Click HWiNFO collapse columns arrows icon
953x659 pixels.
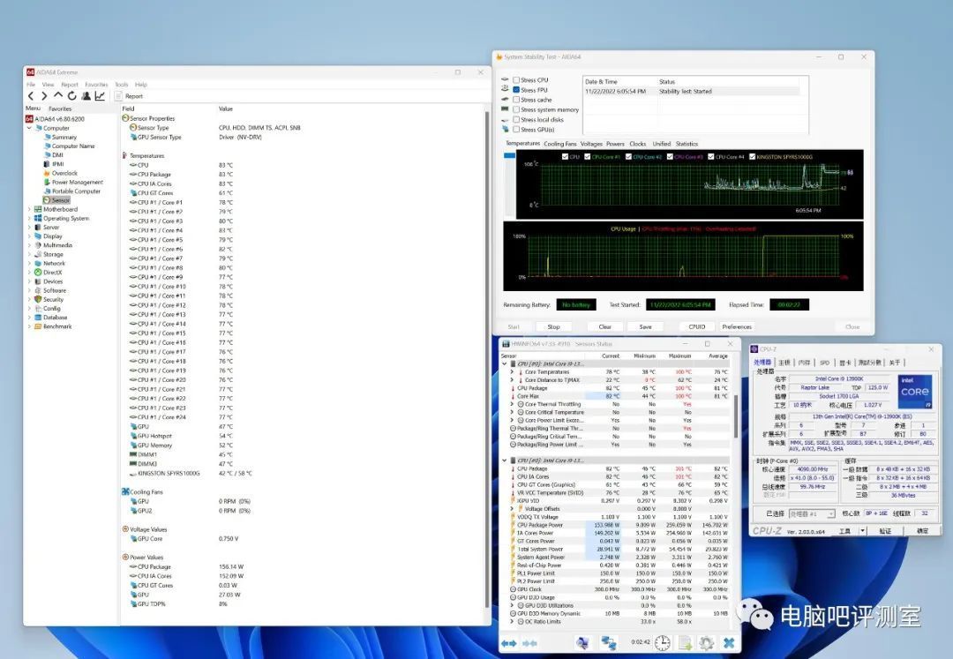(x=530, y=642)
